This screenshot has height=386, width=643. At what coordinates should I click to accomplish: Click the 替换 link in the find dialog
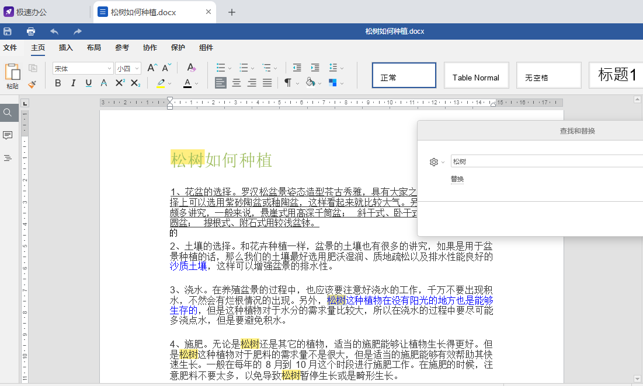[457, 179]
